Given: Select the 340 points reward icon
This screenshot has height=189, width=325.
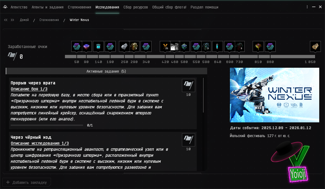Looking at the screenshot, I should click(x=146, y=46).
